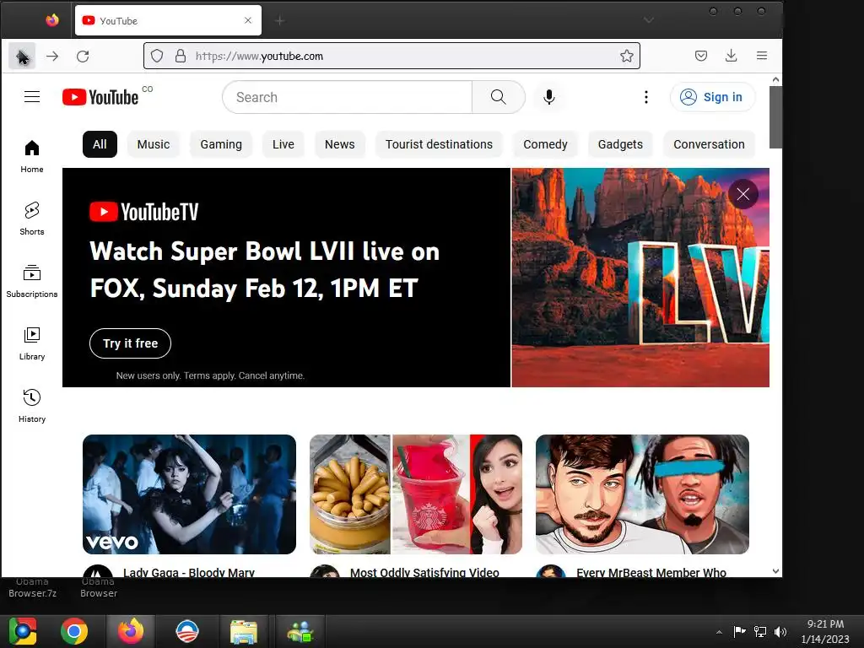Click the volume speaker tray icon
The height and width of the screenshot is (648, 864).
tap(780, 632)
